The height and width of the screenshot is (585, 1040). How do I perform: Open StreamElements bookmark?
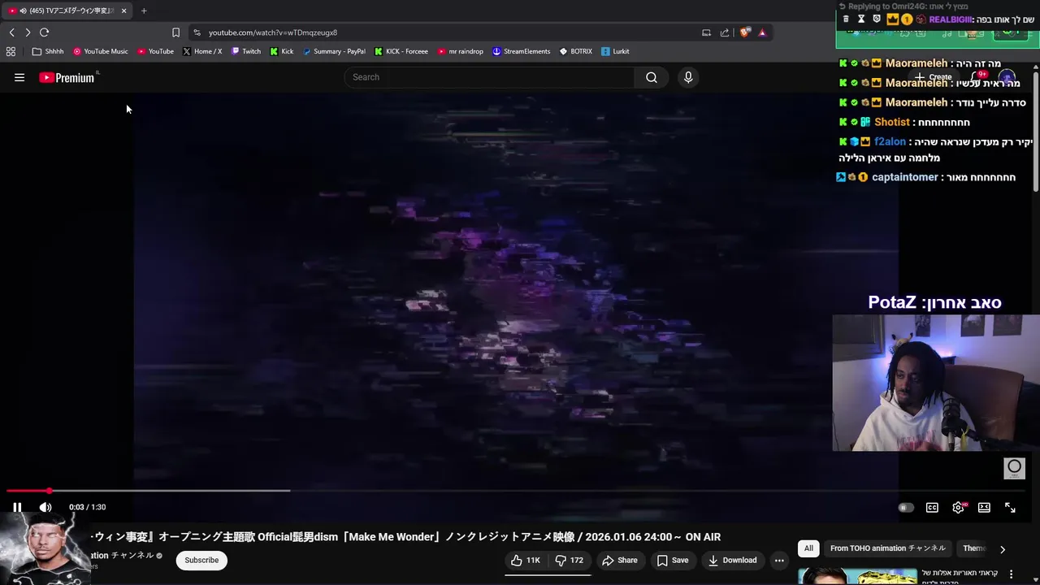pyautogui.click(x=522, y=51)
